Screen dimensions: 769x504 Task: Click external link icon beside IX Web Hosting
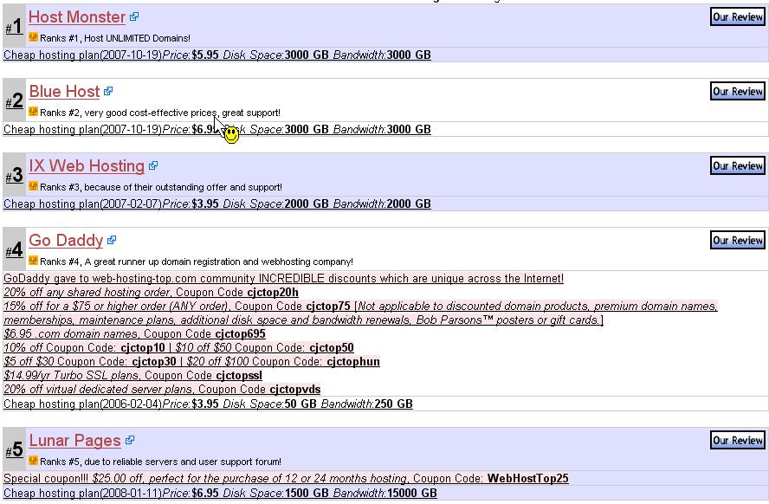click(153, 165)
